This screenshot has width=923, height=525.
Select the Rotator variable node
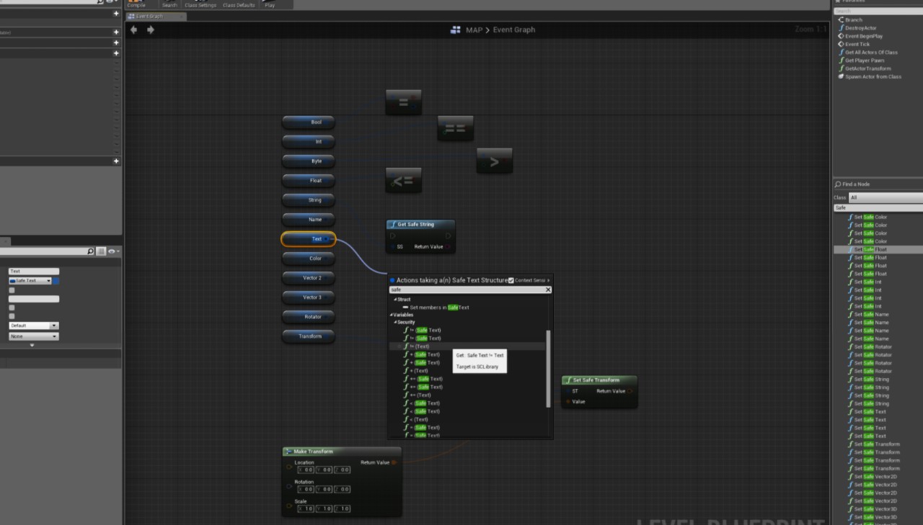(309, 316)
